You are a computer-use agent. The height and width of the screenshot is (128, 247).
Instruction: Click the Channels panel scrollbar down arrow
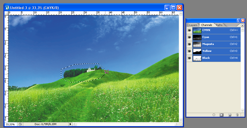tap(242, 110)
